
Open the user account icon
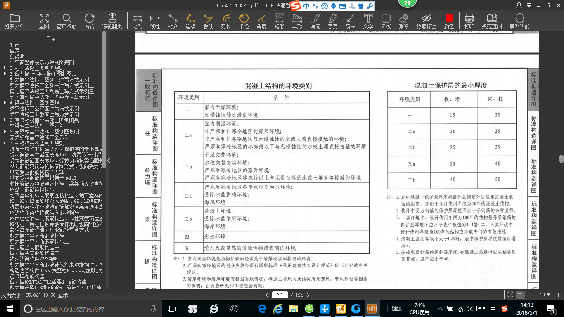tap(519, 5)
